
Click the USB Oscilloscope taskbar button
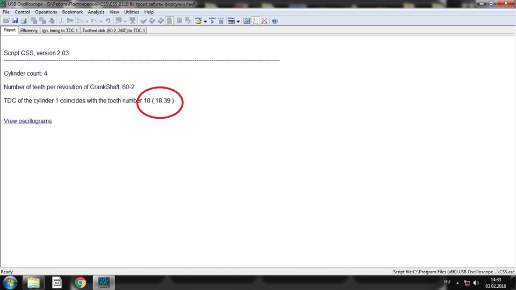[104, 283]
